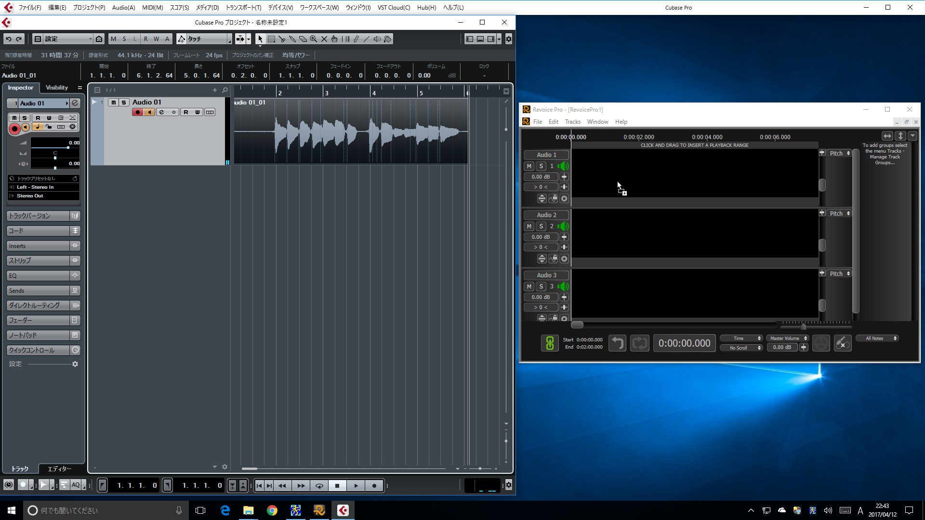Image resolution: width=925 pixels, height=520 pixels.
Task: Click the Audio 2 lock waveform icon in Revoice
Action: (553, 259)
